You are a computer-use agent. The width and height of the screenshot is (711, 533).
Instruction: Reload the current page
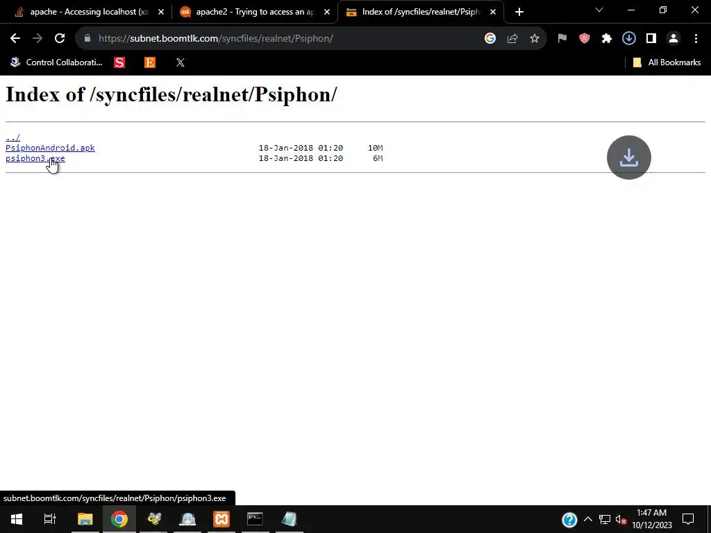tap(60, 39)
